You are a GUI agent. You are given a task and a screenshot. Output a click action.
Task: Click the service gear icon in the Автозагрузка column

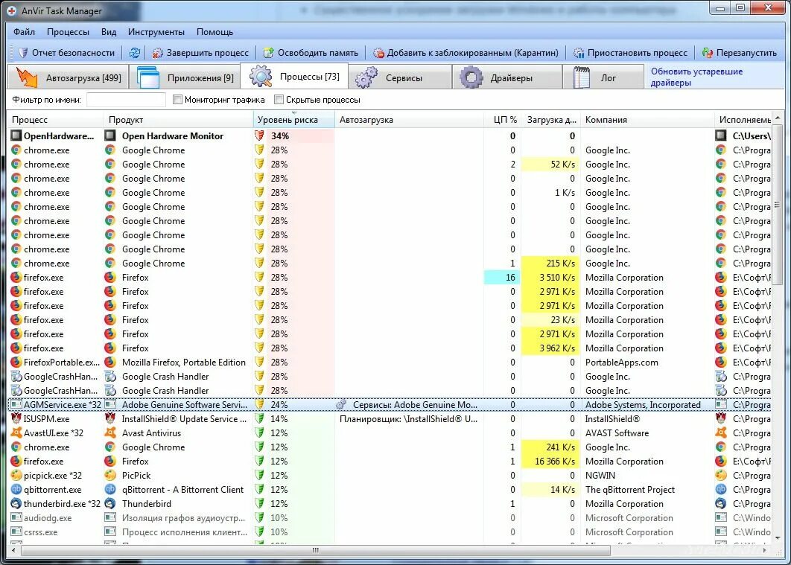click(x=342, y=405)
